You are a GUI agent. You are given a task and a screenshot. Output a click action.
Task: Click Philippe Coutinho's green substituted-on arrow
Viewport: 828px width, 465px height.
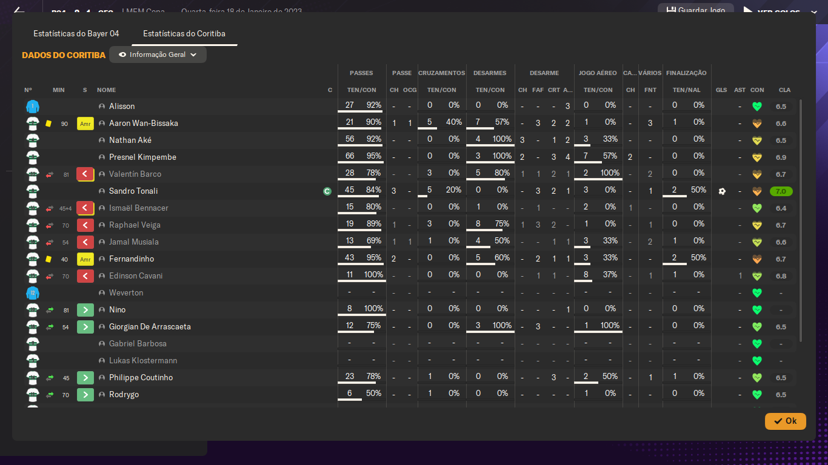coord(85,378)
